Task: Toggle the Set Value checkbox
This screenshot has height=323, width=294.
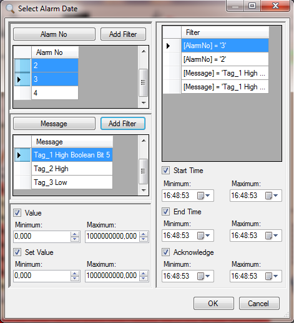Action: (17, 252)
